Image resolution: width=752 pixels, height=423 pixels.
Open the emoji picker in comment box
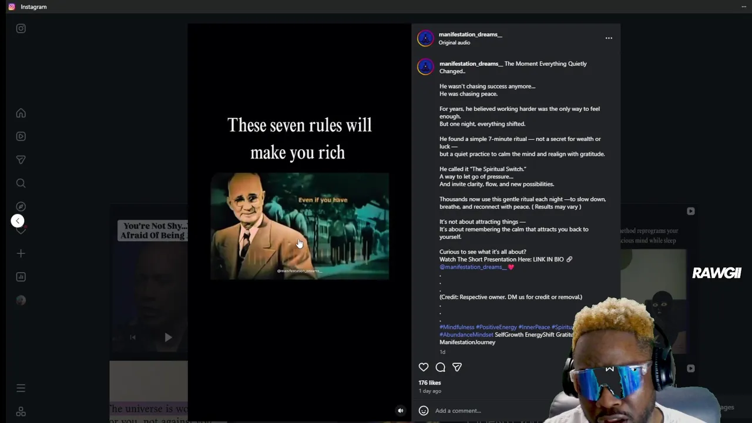(424, 411)
